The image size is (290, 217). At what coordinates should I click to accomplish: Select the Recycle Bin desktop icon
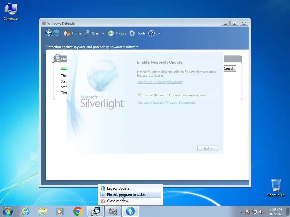tap(276, 188)
